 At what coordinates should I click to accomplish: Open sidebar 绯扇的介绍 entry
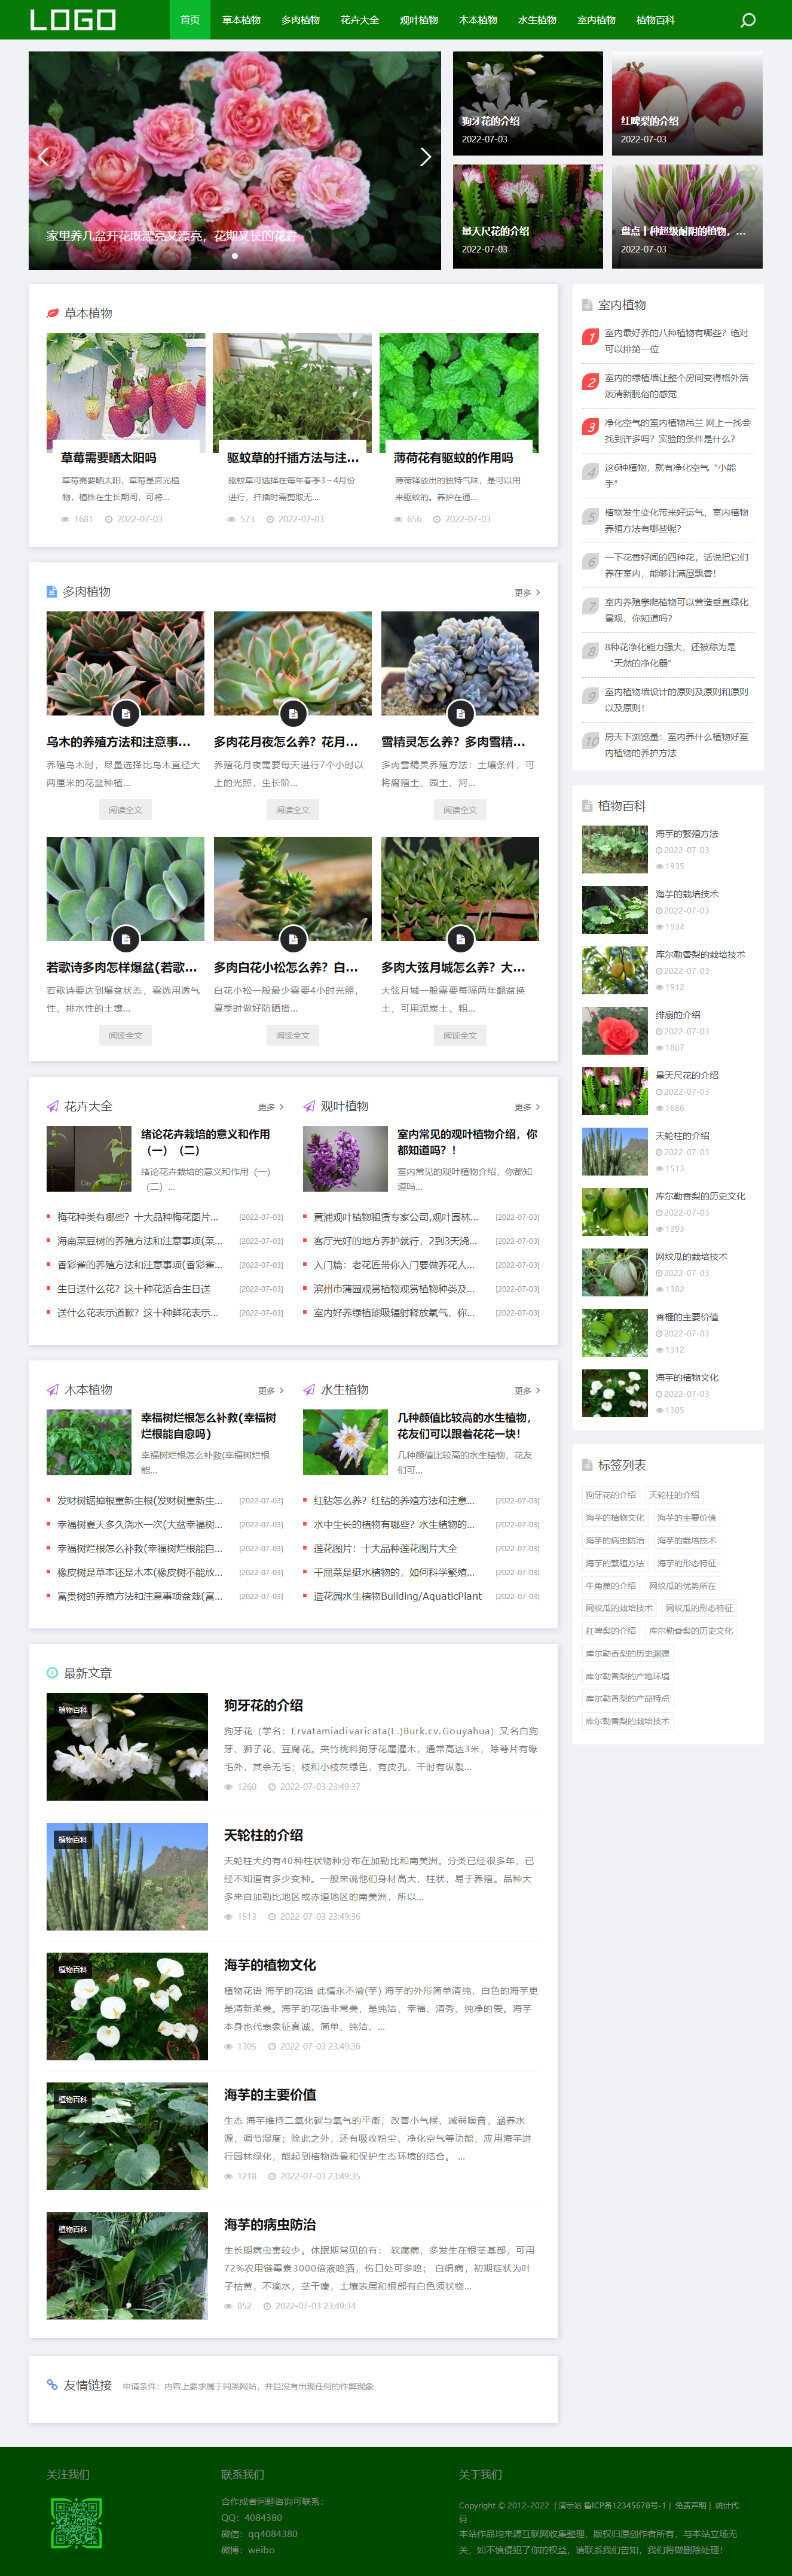[677, 1015]
